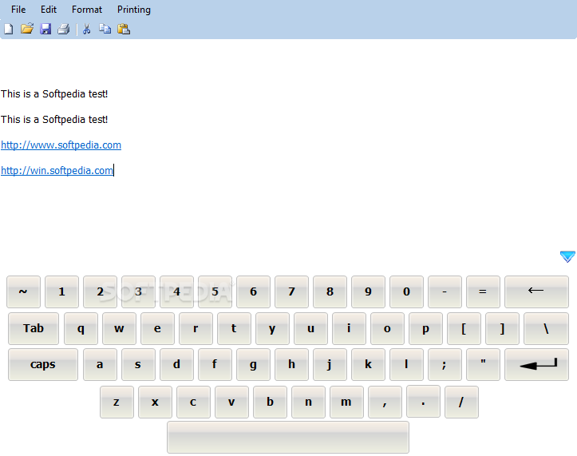Open the File menu
This screenshot has height=456, width=577.
[x=18, y=10]
